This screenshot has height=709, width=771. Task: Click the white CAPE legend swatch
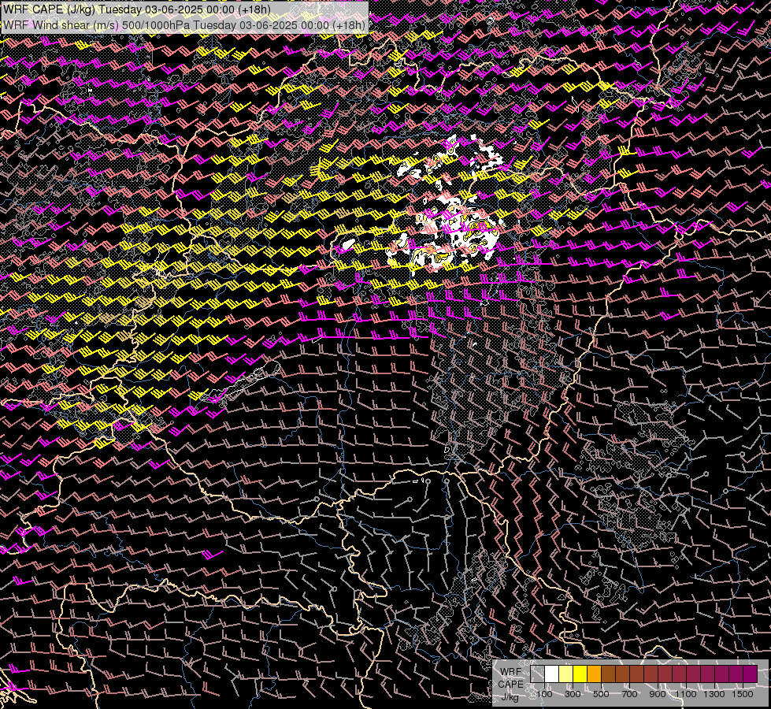552,674
